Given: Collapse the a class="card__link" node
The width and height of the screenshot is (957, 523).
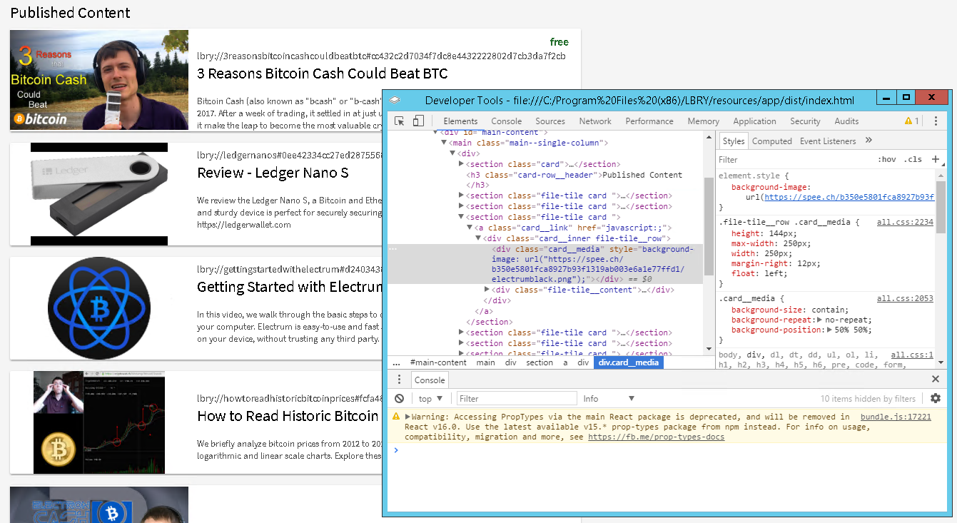Looking at the screenshot, I should (470, 228).
